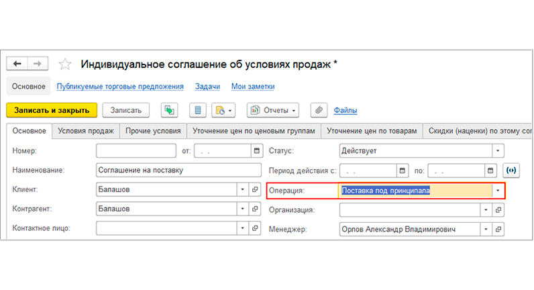534x290 pixels.
Task: Switch to the Прочие условия tab
Action: 153,131
